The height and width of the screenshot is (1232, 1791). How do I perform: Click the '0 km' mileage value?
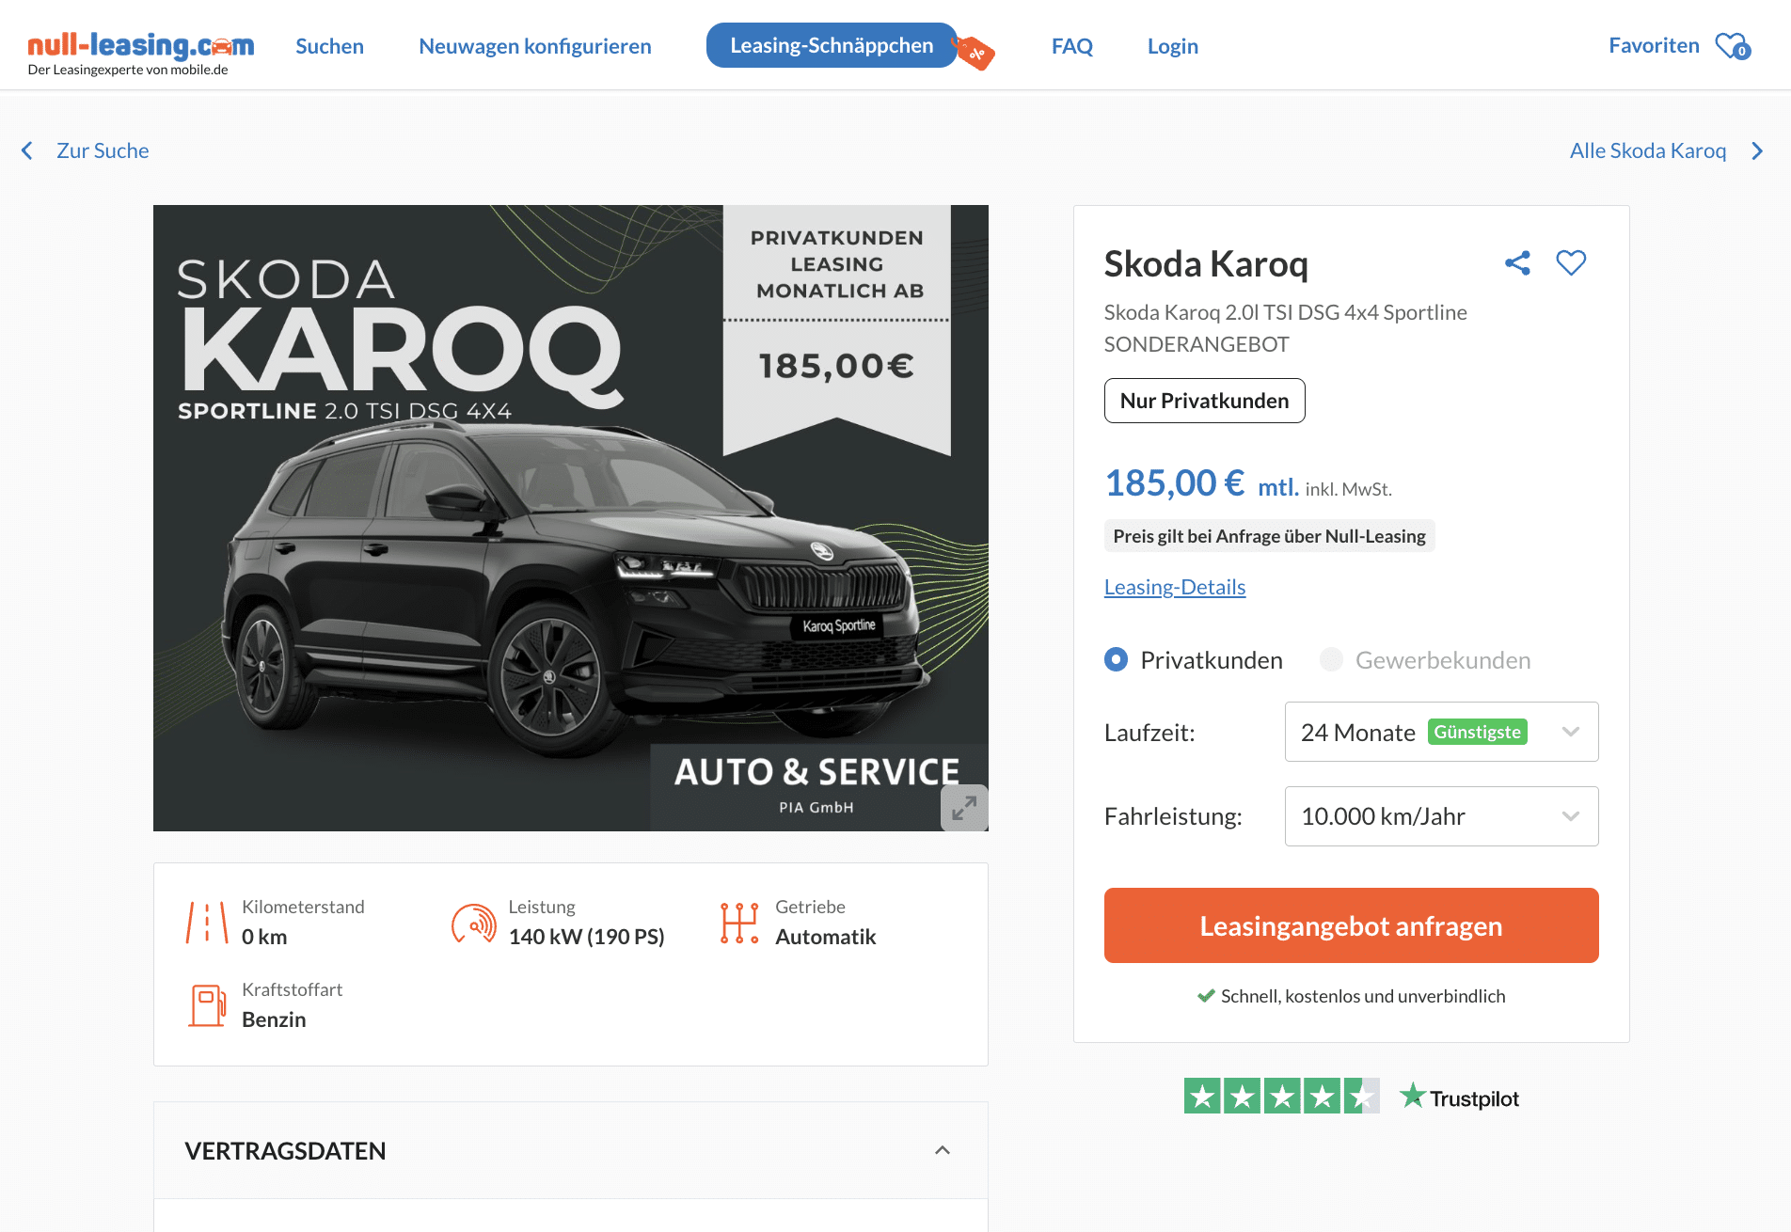click(264, 937)
